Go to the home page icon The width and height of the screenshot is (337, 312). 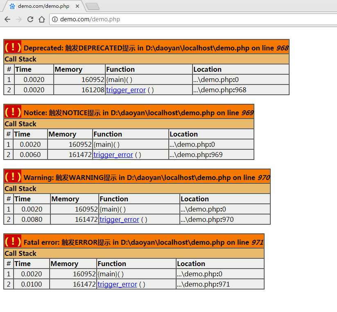(x=42, y=19)
